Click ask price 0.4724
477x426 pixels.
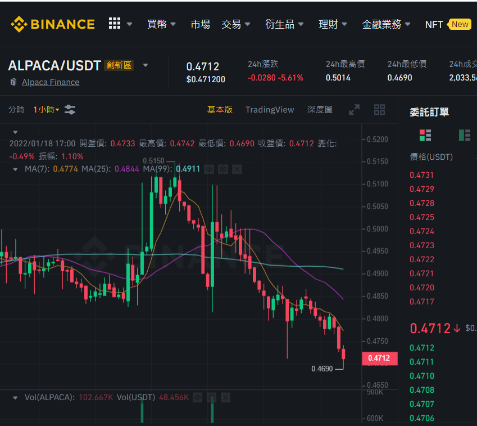coord(421,231)
